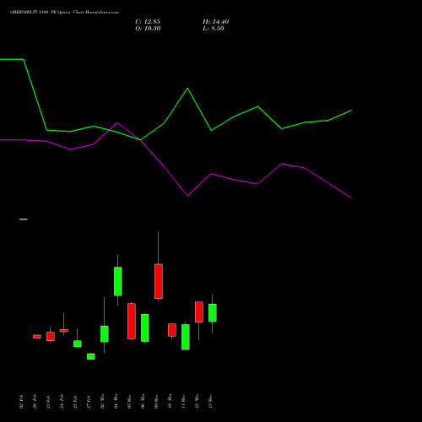
Task: Click the tall green candlestick for 04 Mar
Action: pyautogui.click(x=118, y=281)
